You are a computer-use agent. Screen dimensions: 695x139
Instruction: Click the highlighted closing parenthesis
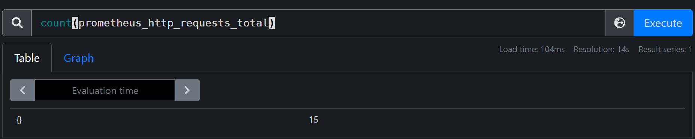[x=272, y=23]
